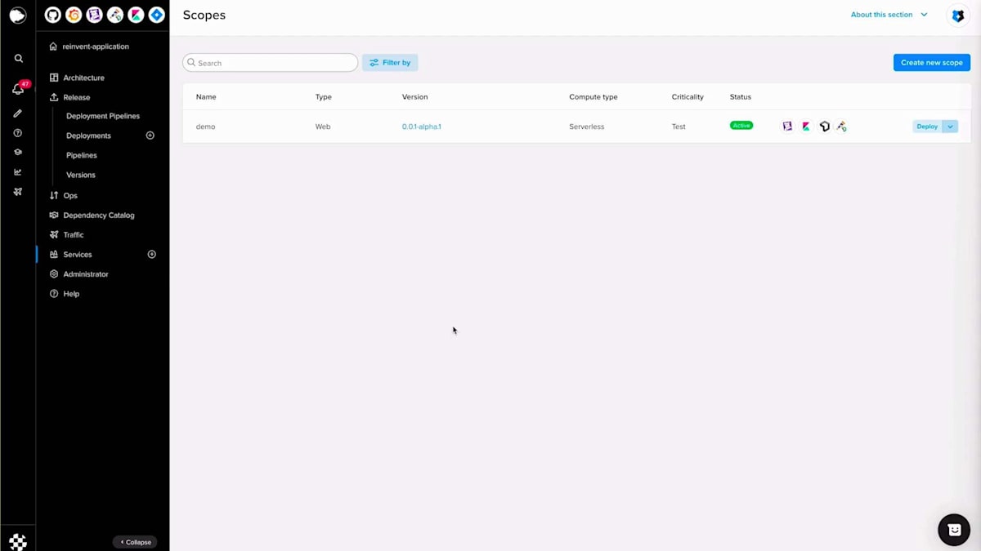Open the Filter by options
The width and height of the screenshot is (981, 551).
390,63
